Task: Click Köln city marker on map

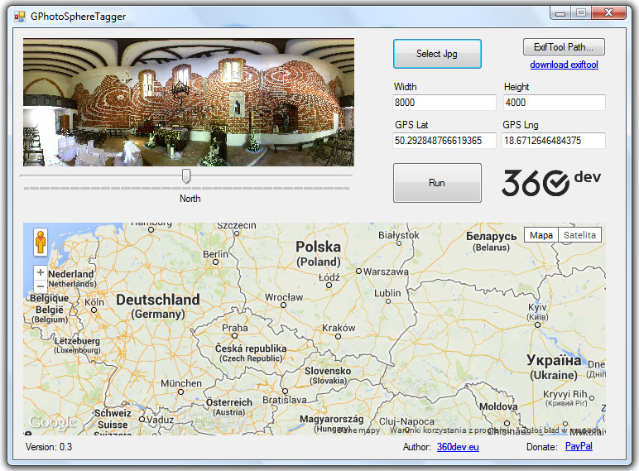Action: point(94,310)
